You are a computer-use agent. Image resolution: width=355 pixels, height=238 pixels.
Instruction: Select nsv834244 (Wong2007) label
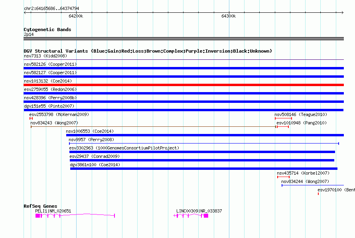point(305,181)
